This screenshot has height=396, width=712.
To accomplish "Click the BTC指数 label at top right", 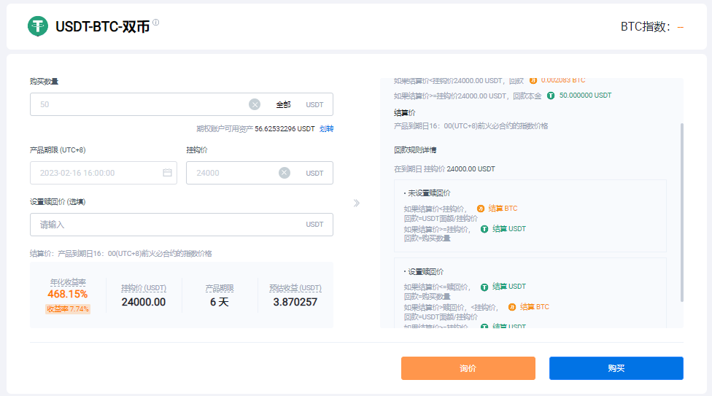I will pos(646,27).
